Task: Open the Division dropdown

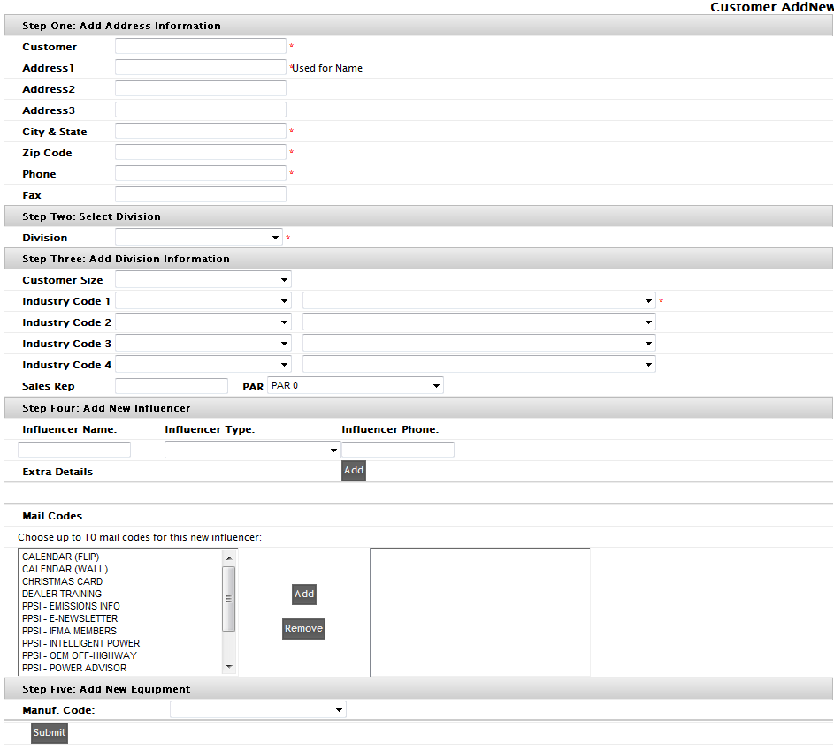Action: click(x=199, y=238)
